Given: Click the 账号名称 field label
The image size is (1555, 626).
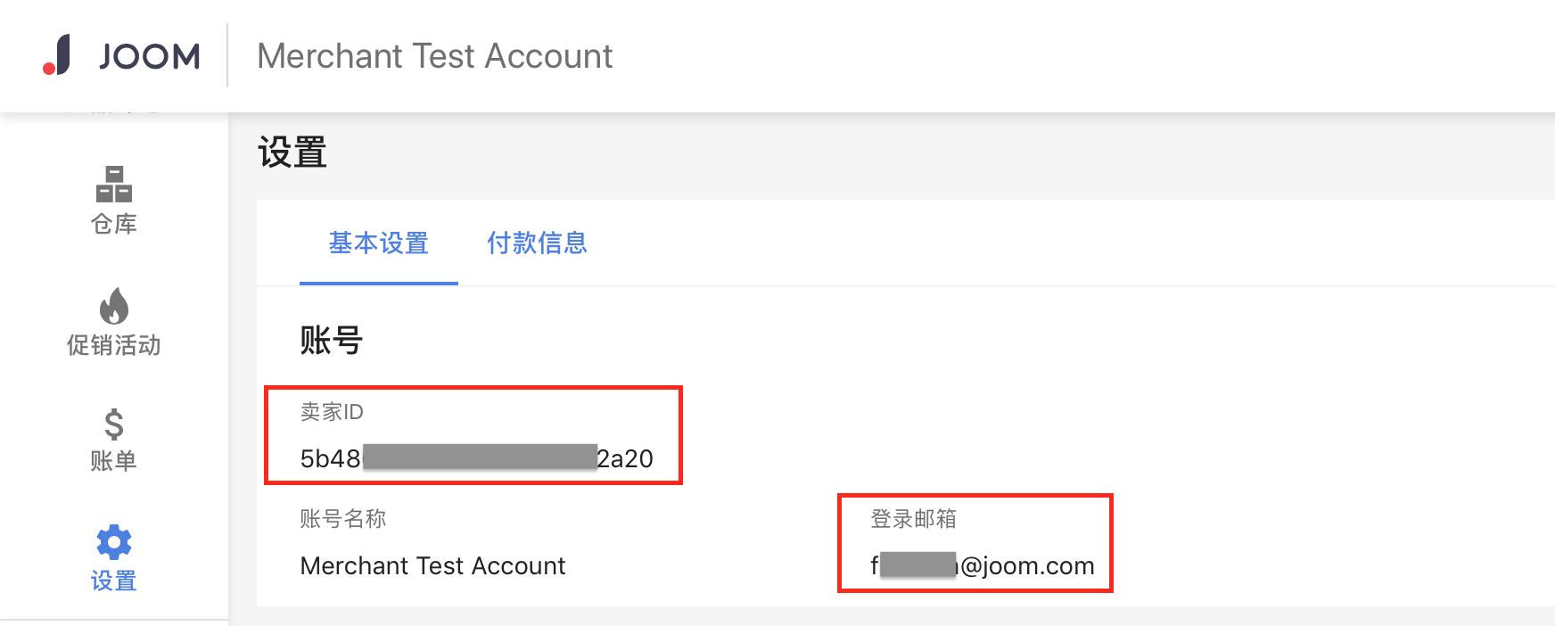Looking at the screenshot, I should click(343, 518).
